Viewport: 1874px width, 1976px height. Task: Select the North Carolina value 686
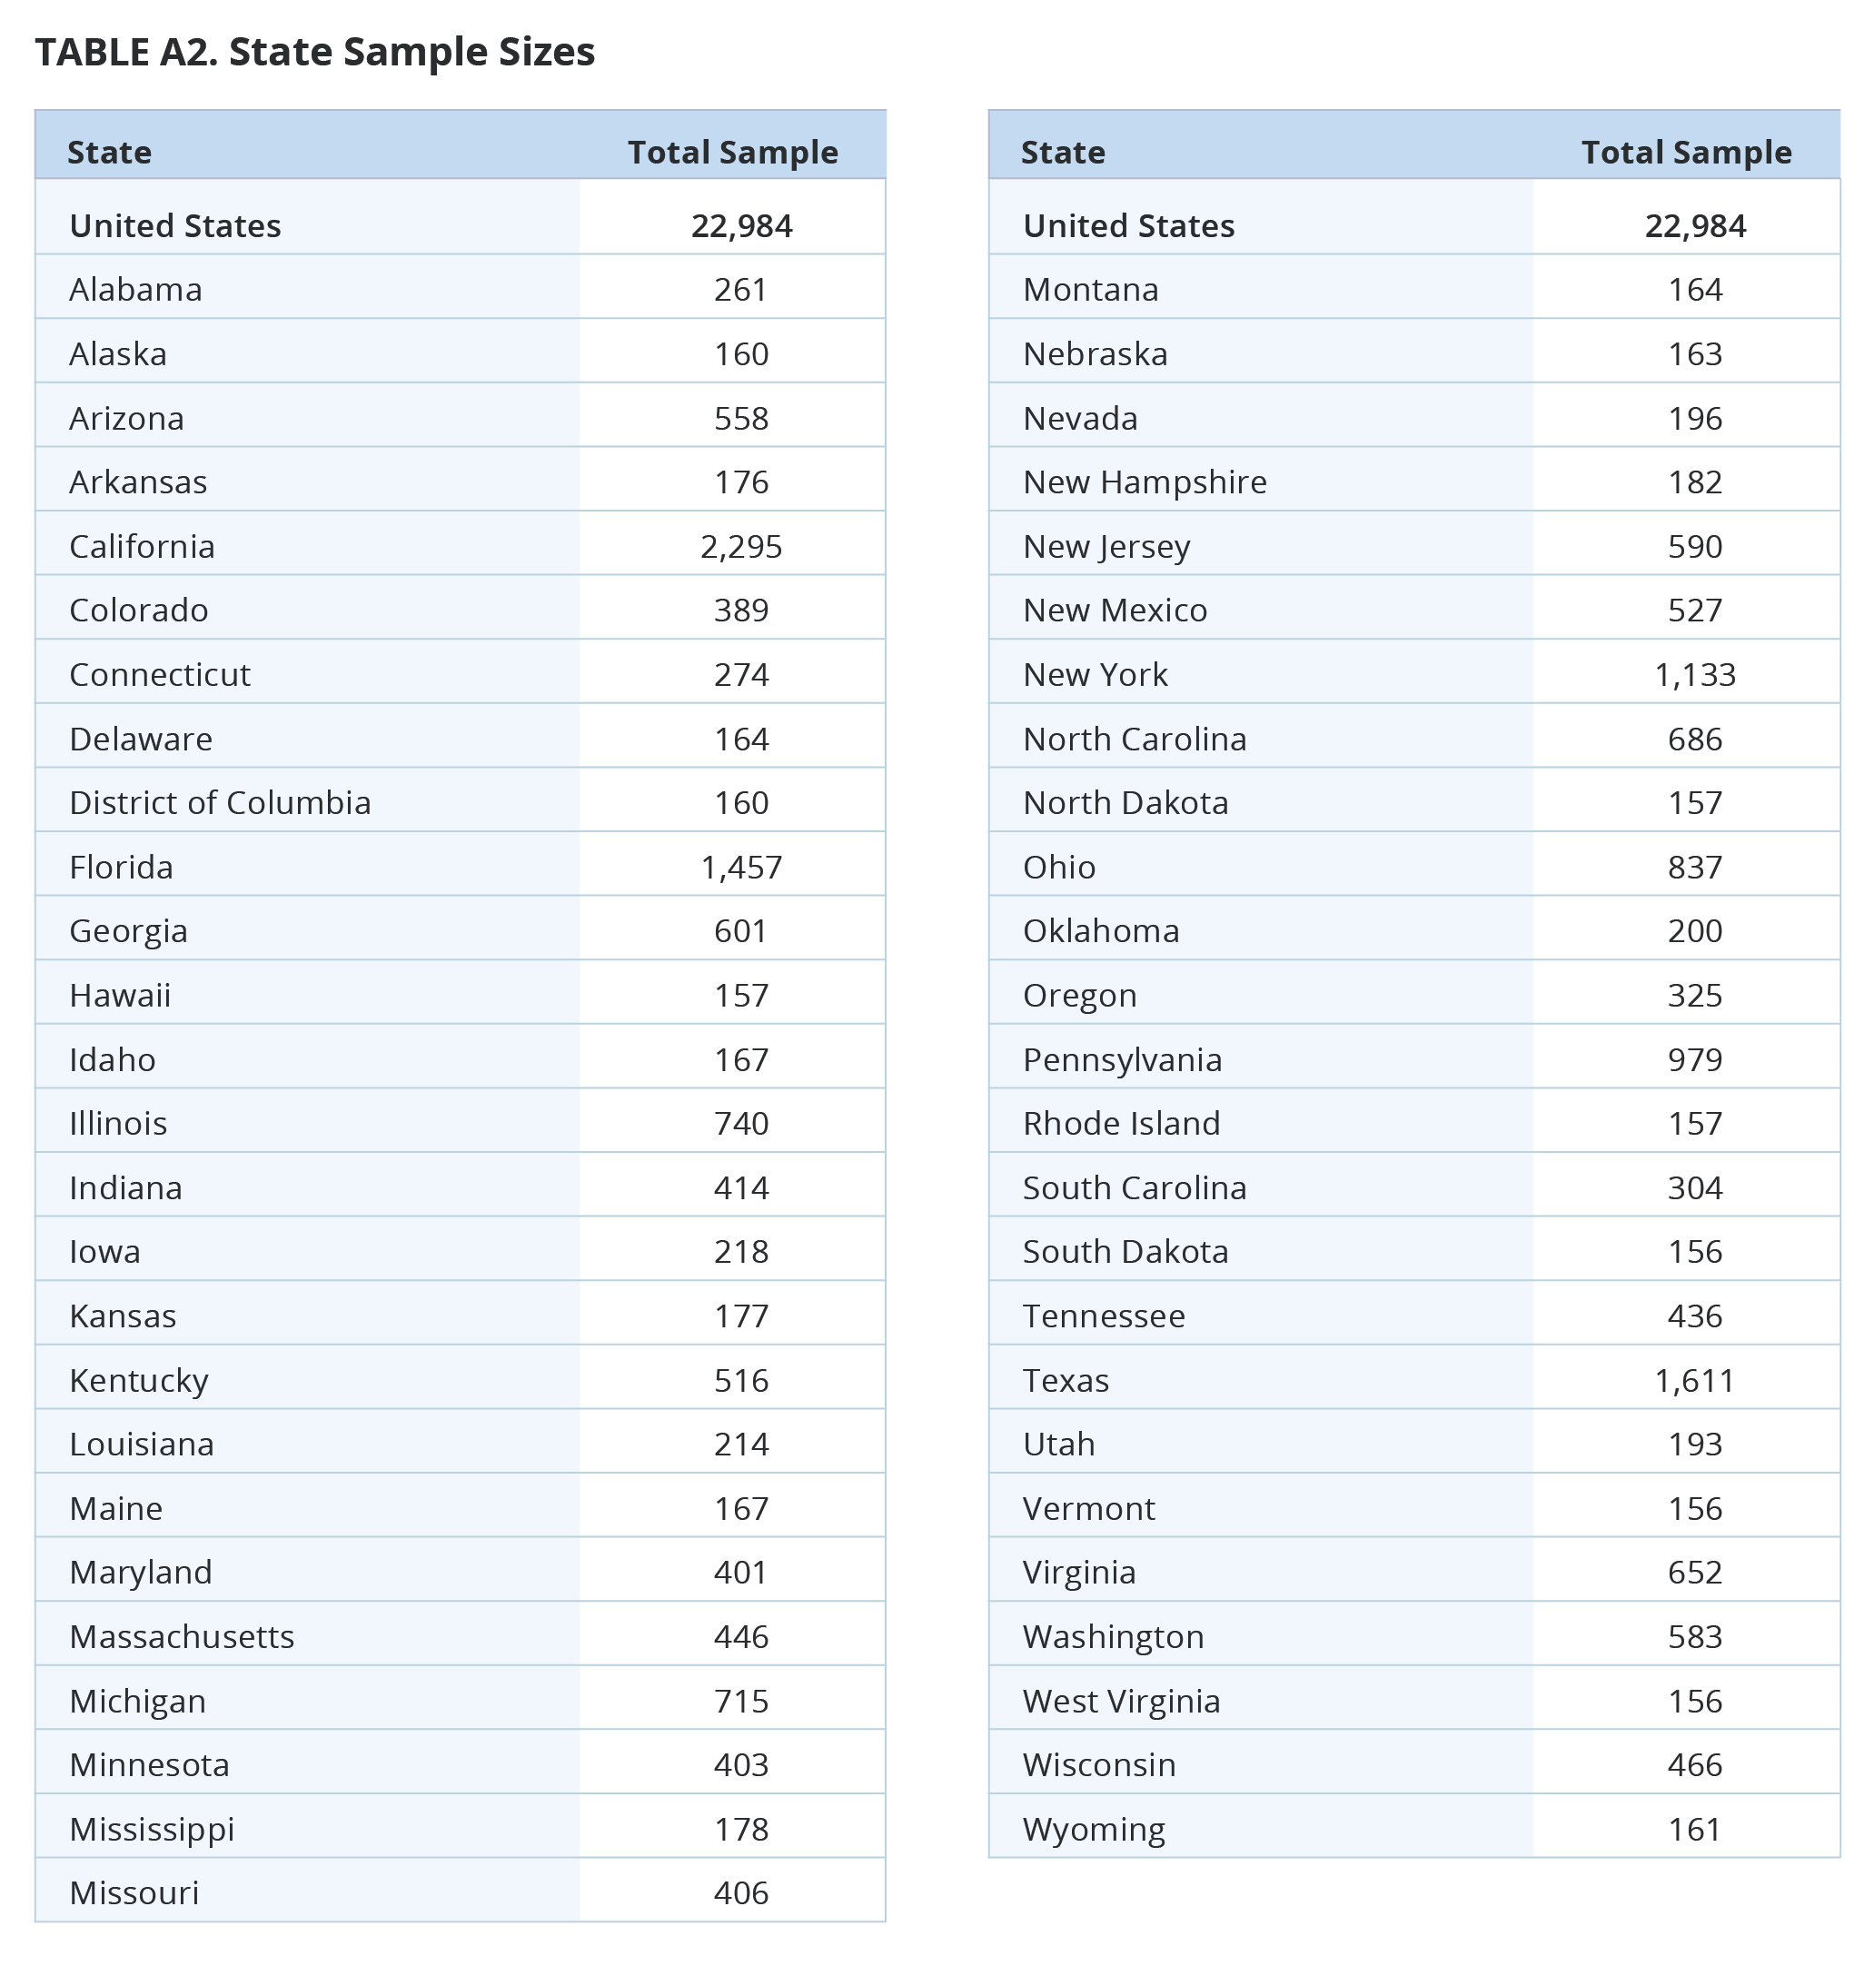(x=1695, y=739)
